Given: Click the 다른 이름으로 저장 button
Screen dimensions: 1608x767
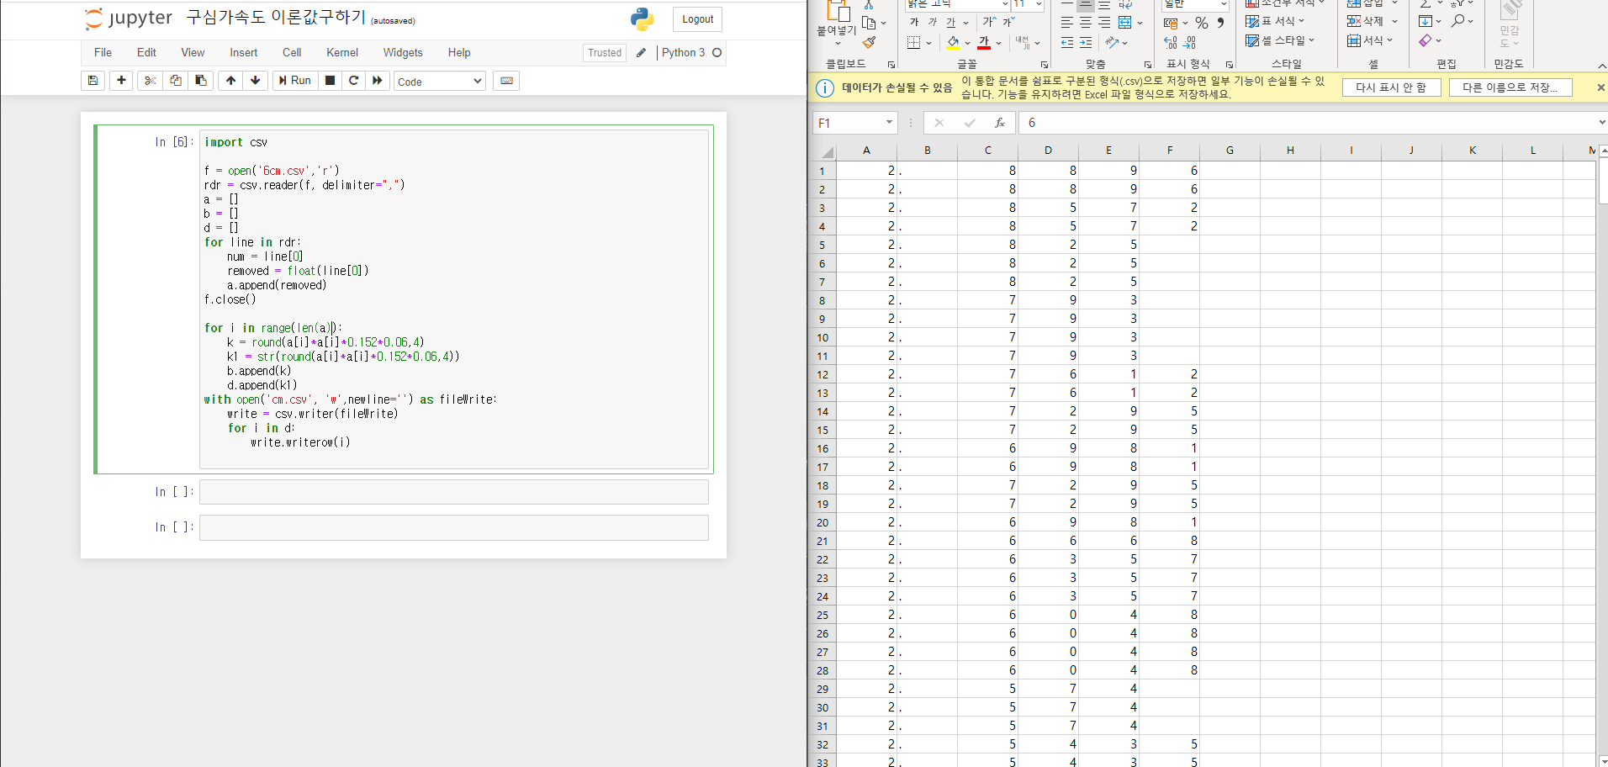Looking at the screenshot, I should (x=1510, y=87).
